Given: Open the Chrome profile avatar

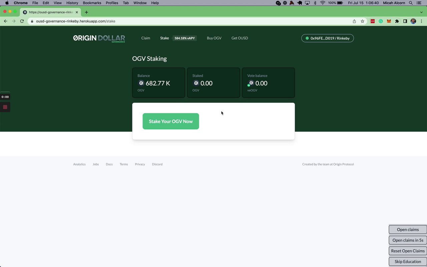Looking at the screenshot, I should 413,21.
